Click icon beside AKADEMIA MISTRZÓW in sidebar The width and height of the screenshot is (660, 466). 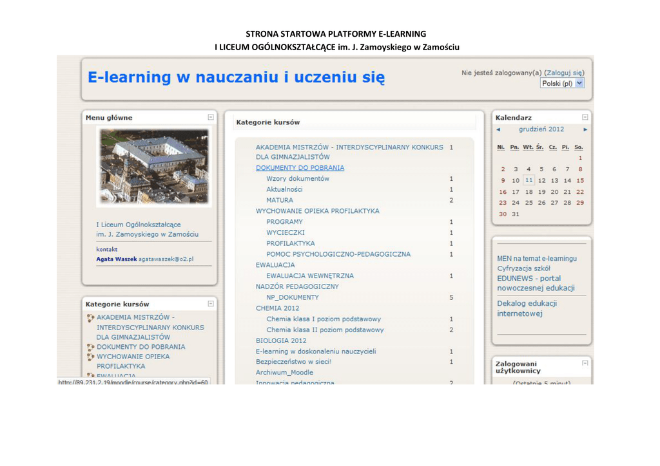tap(90, 317)
